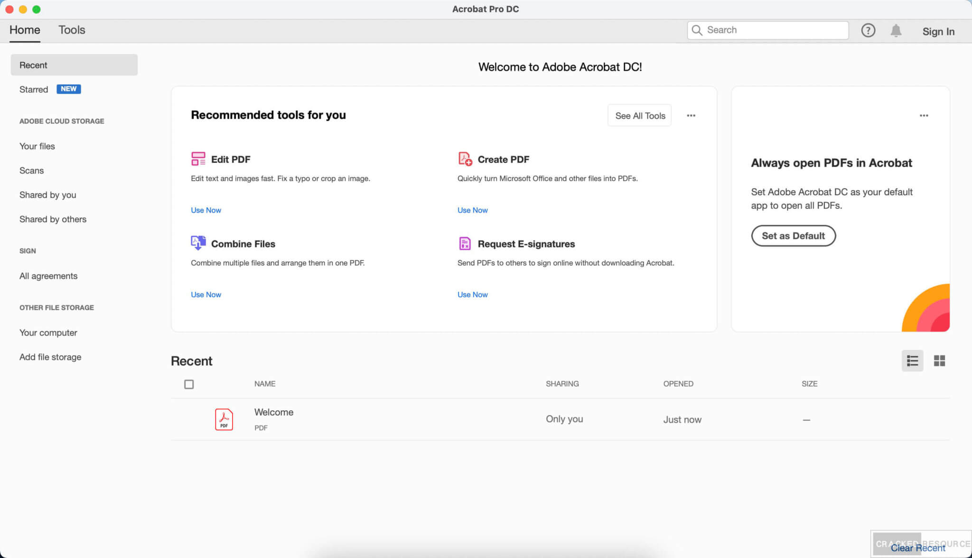Click the Edit PDF tool icon
This screenshot has height=558, width=972.
click(x=198, y=159)
